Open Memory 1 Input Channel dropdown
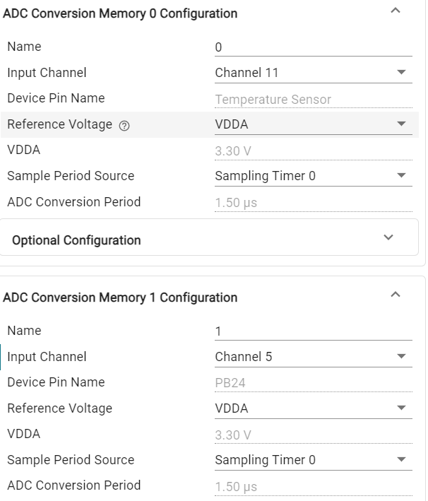The image size is (428, 501). [312, 356]
